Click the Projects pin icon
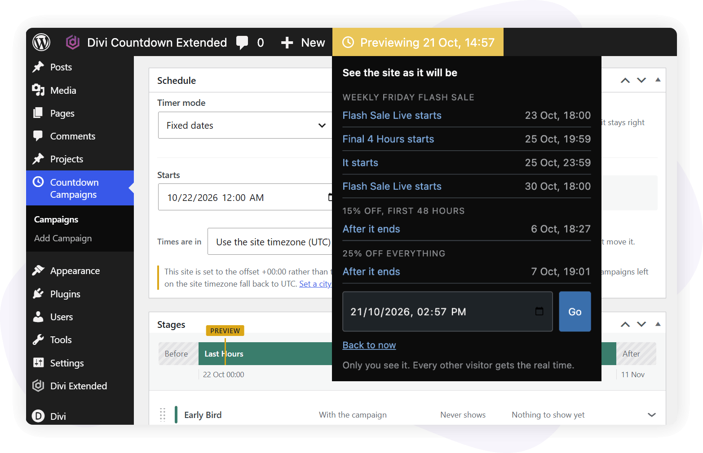This screenshot has width=703, height=453. pyautogui.click(x=38, y=159)
